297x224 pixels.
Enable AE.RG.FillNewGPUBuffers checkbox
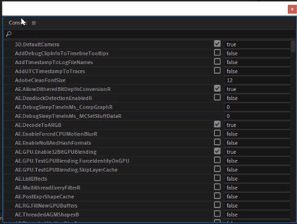[x=217, y=204]
